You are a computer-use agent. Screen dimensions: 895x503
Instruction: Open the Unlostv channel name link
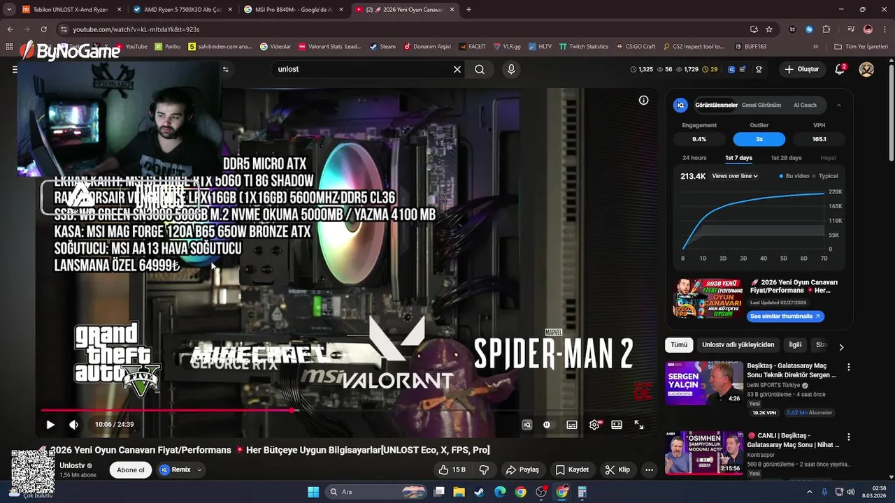coord(72,465)
